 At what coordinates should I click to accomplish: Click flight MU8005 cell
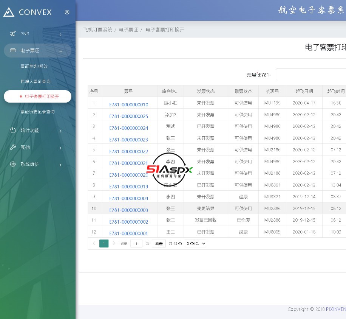tap(272, 232)
